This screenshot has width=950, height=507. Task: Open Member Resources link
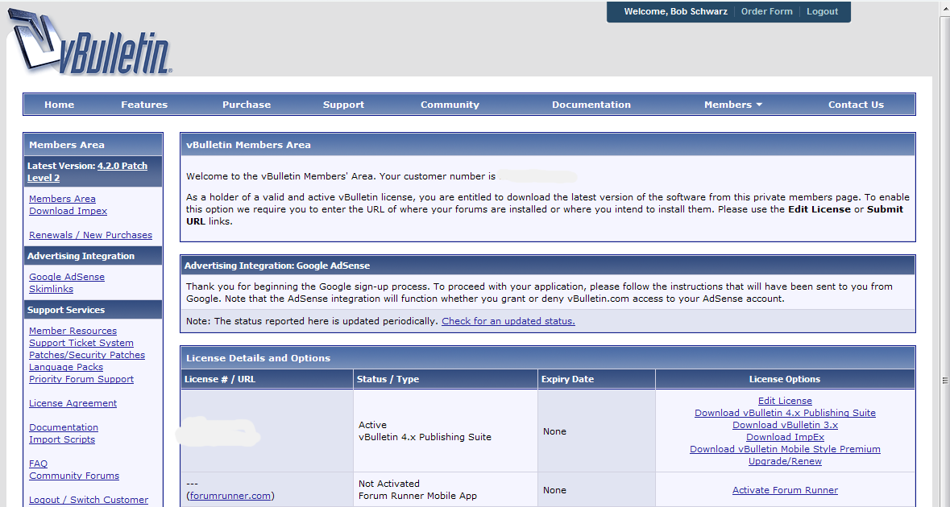pos(73,330)
